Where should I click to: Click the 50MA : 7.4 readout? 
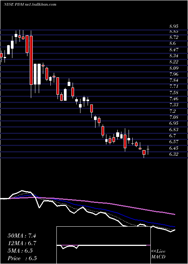pos(22,236)
